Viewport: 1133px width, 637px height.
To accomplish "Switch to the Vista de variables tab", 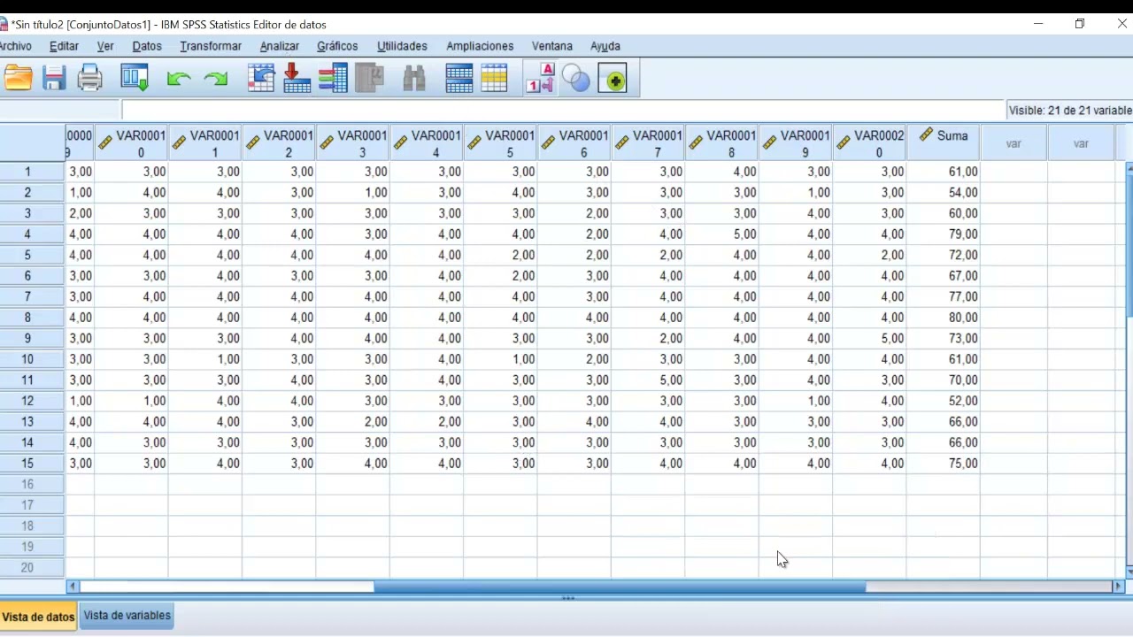I will [x=127, y=616].
